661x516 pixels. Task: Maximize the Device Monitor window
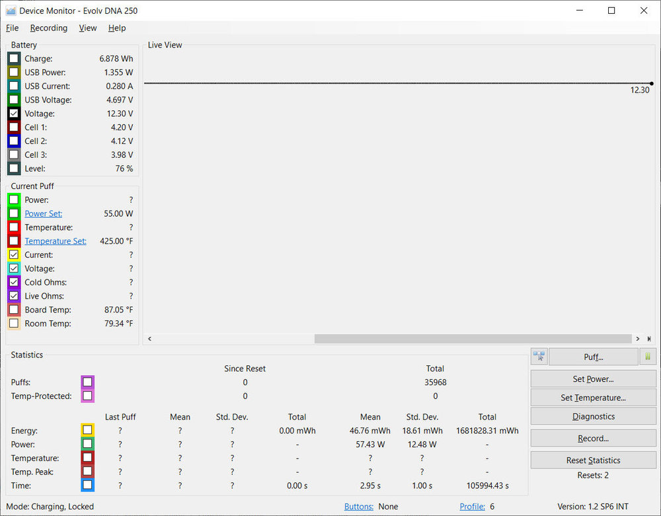pos(611,11)
